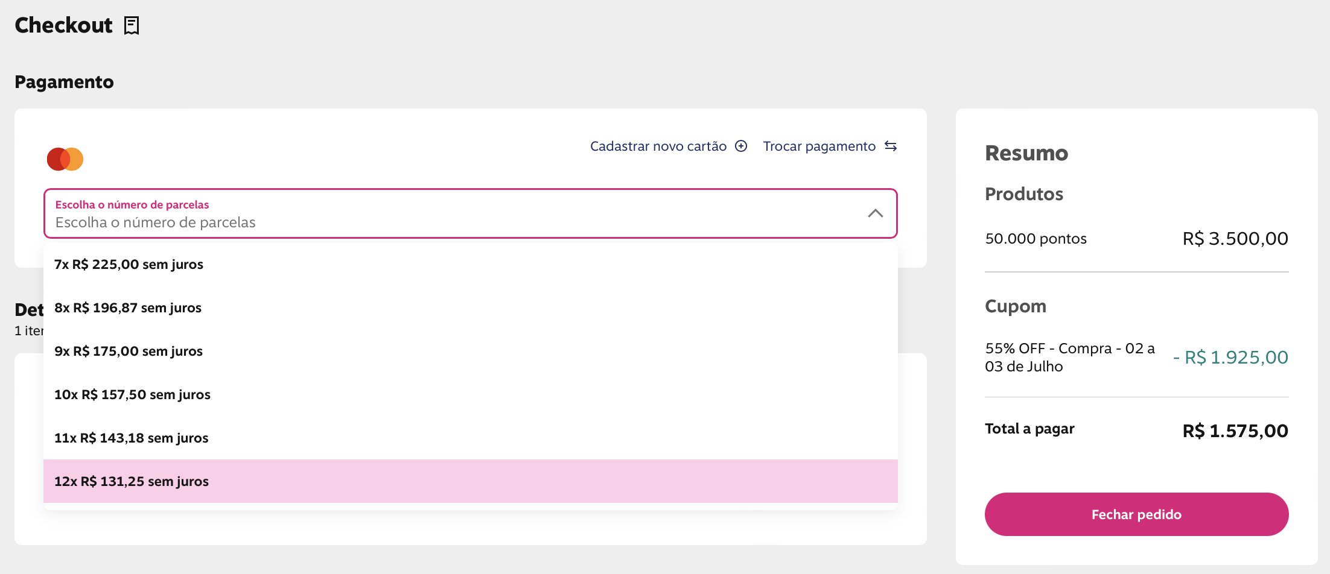Pick the highlighted 12x R$ 131,25 option
This screenshot has width=1330, height=574.
tap(471, 481)
